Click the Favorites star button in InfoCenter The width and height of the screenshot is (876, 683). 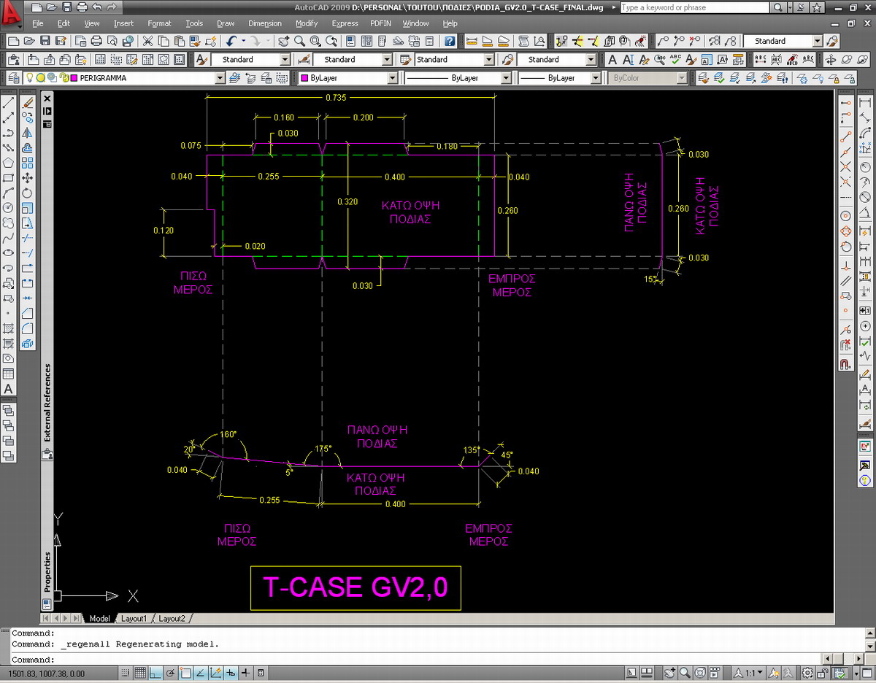tap(817, 7)
